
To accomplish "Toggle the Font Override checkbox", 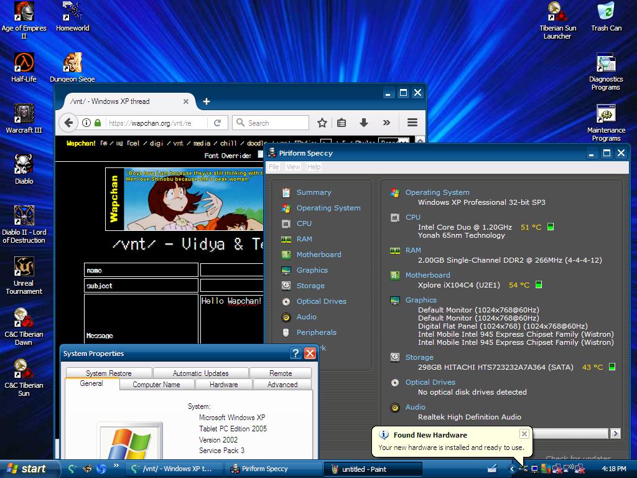I will (x=261, y=155).
